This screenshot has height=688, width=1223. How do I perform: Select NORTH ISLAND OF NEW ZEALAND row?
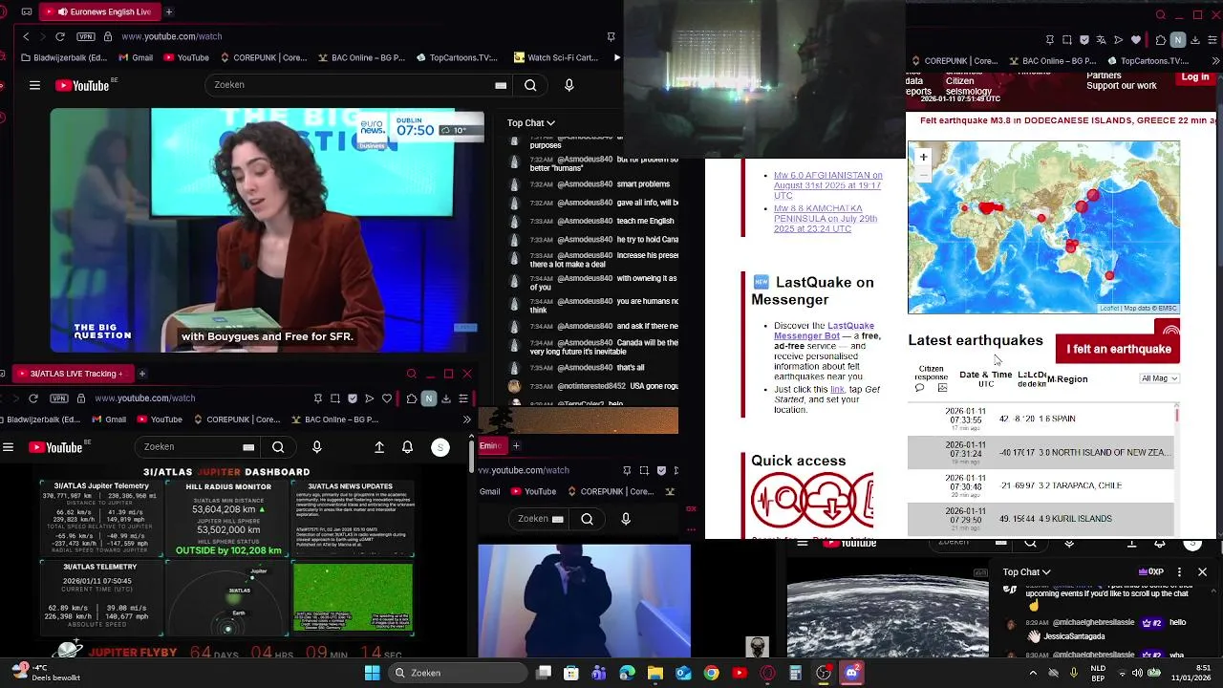pos(1040,452)
